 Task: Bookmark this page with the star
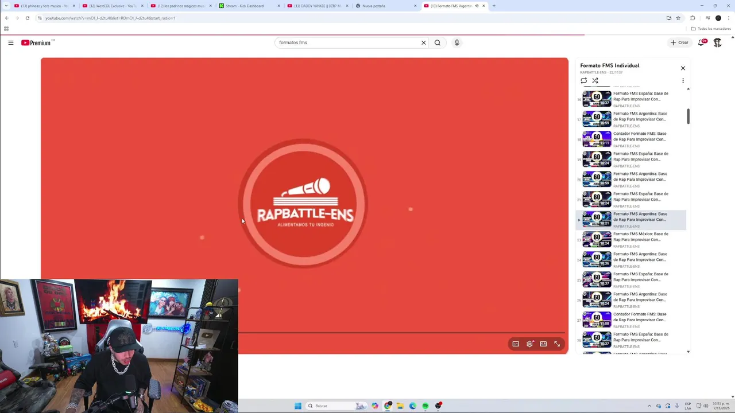pyautogui.click(x=678, y=18)
